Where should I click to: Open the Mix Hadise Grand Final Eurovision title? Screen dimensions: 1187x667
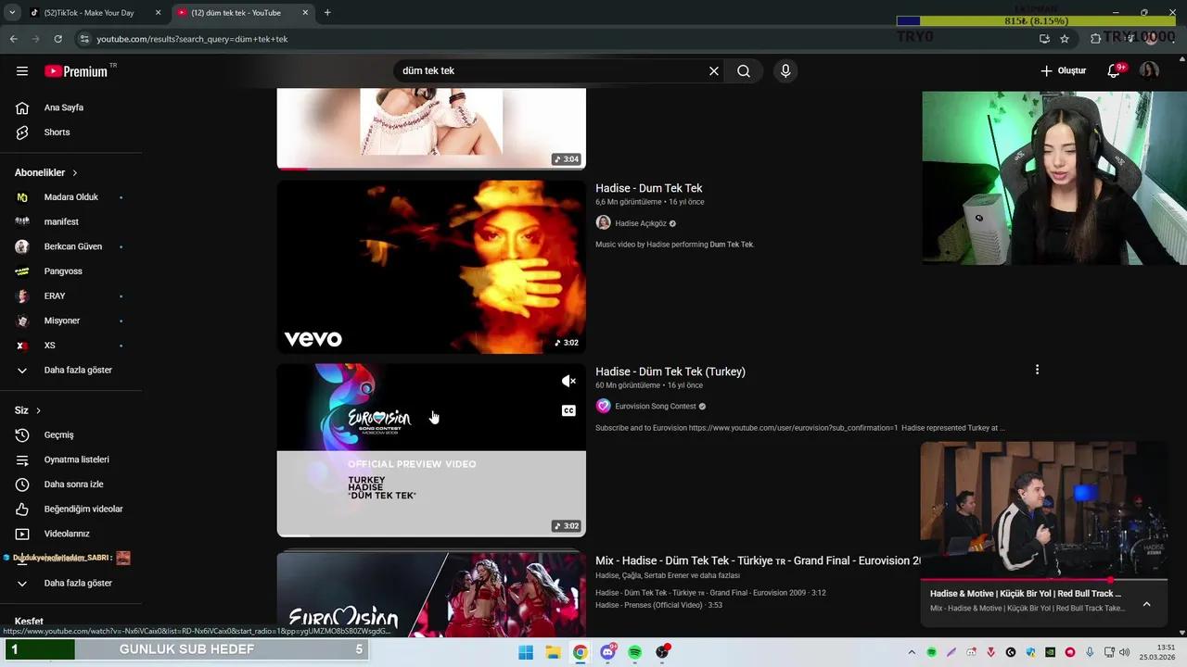click(758, 560)
